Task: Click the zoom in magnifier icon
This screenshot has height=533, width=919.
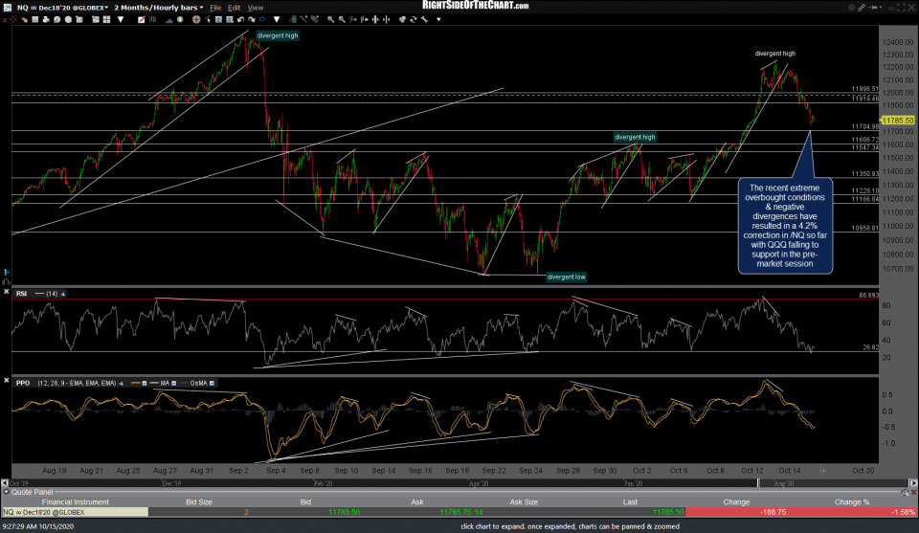Action: 330,19
